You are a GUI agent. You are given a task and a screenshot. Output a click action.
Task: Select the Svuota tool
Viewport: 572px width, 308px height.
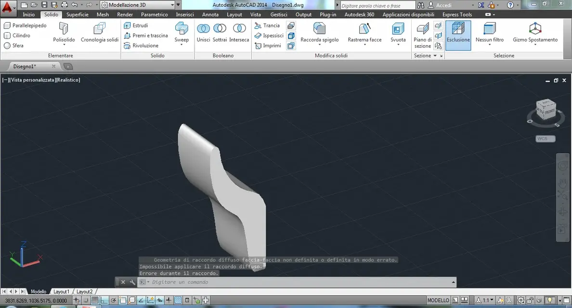pyautogui.click(x=398, y=32)
